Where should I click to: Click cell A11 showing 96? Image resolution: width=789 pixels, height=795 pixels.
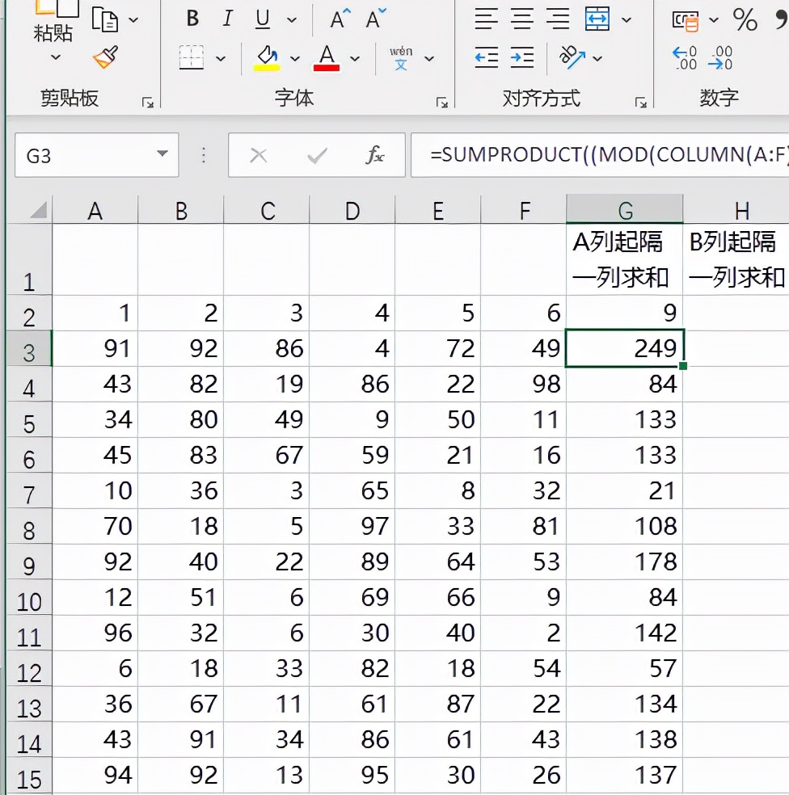click(x=95, y=633)
